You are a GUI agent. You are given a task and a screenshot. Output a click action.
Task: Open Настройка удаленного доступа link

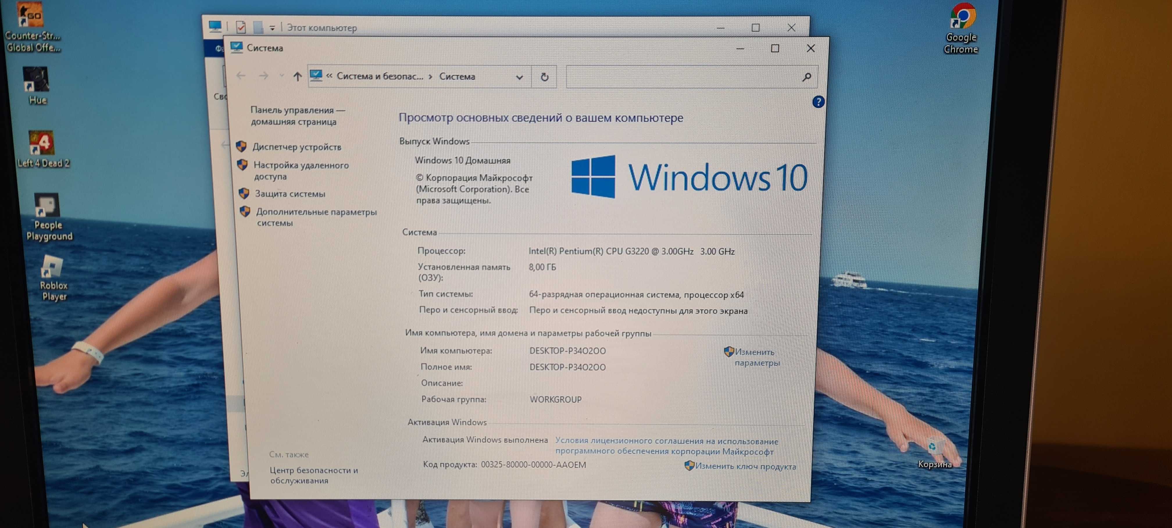(301, 171)
